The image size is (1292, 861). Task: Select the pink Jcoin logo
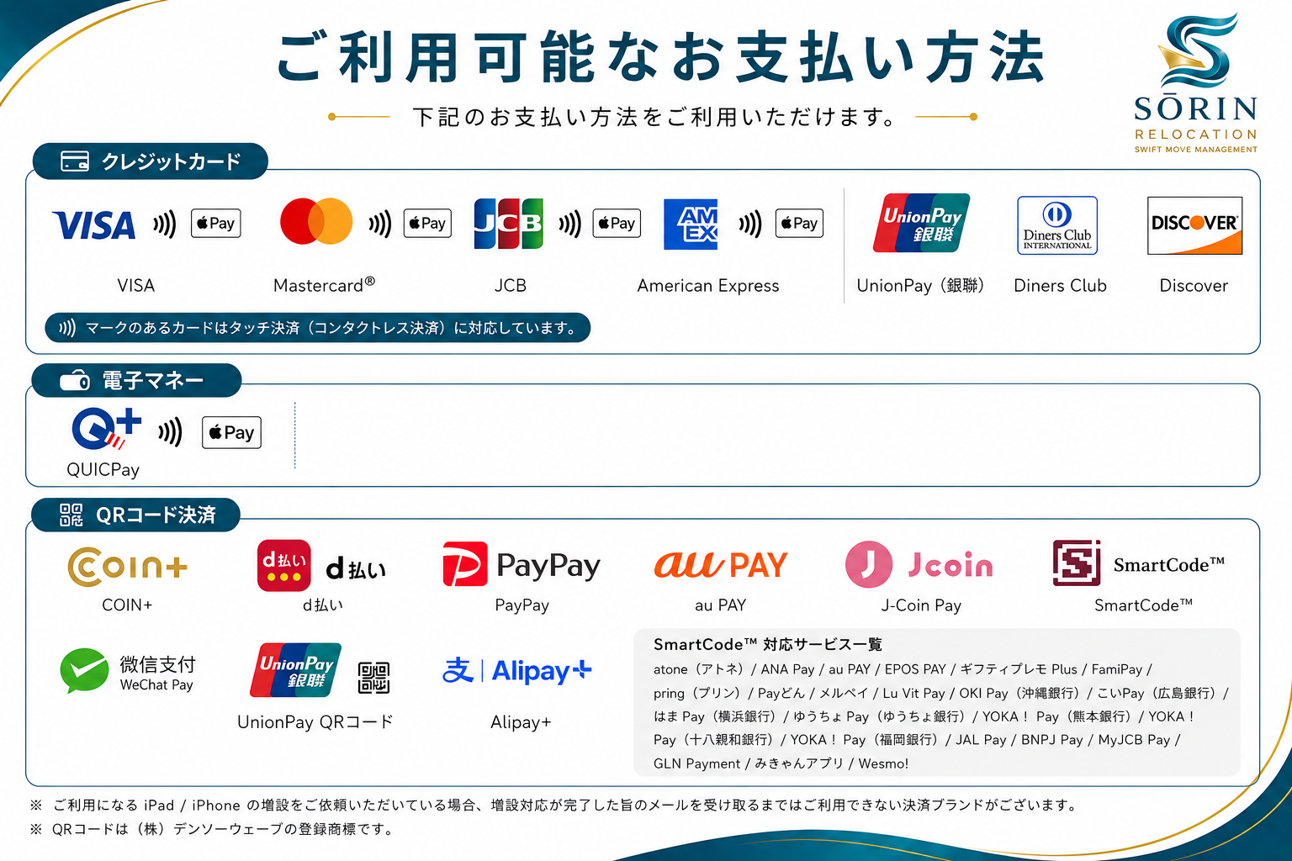(x=919, y=564)
